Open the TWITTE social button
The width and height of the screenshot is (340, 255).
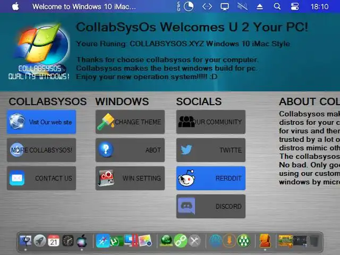(211, 150)
